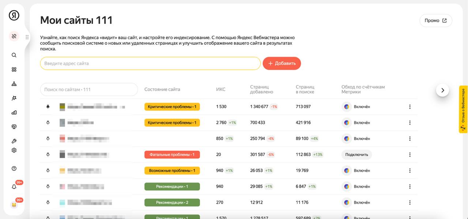This screenshot has height=219, width=468.
Task: Click the Добавить button
Action: (282, 63)
